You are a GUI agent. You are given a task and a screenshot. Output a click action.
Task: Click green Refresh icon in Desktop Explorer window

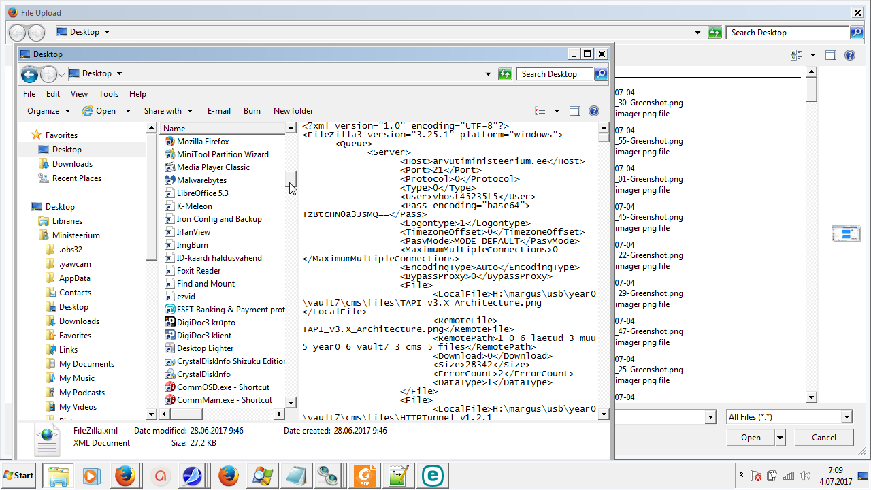point(505,74)
